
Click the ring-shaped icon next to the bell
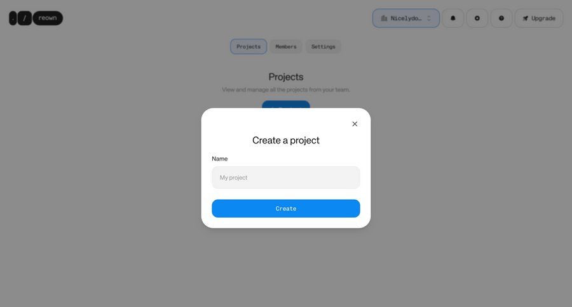477,18
